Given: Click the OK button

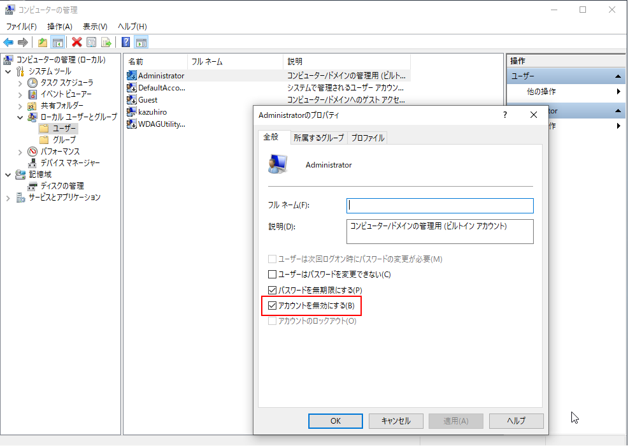Looking at the screenshot, I should tap(335, 421).
